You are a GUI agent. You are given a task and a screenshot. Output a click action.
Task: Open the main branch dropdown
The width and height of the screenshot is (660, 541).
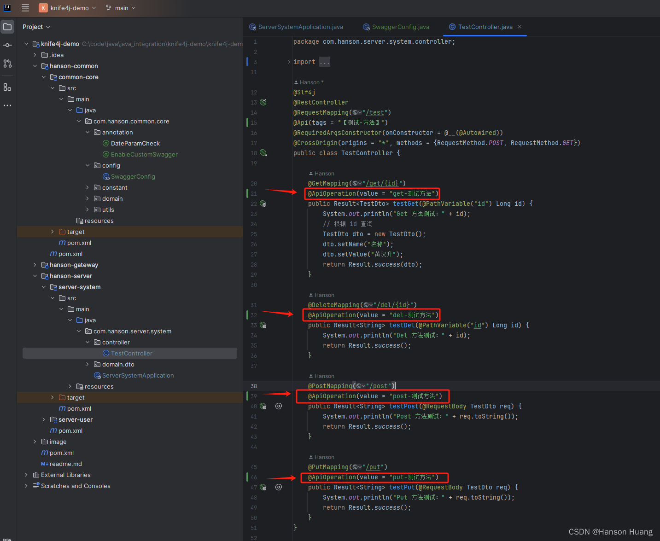121,8
